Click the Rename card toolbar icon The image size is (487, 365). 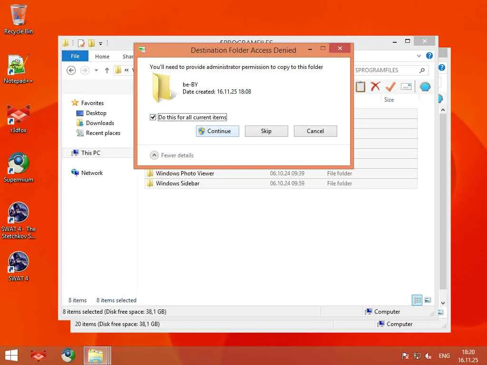pyautogui.click(x=406, y=86)
